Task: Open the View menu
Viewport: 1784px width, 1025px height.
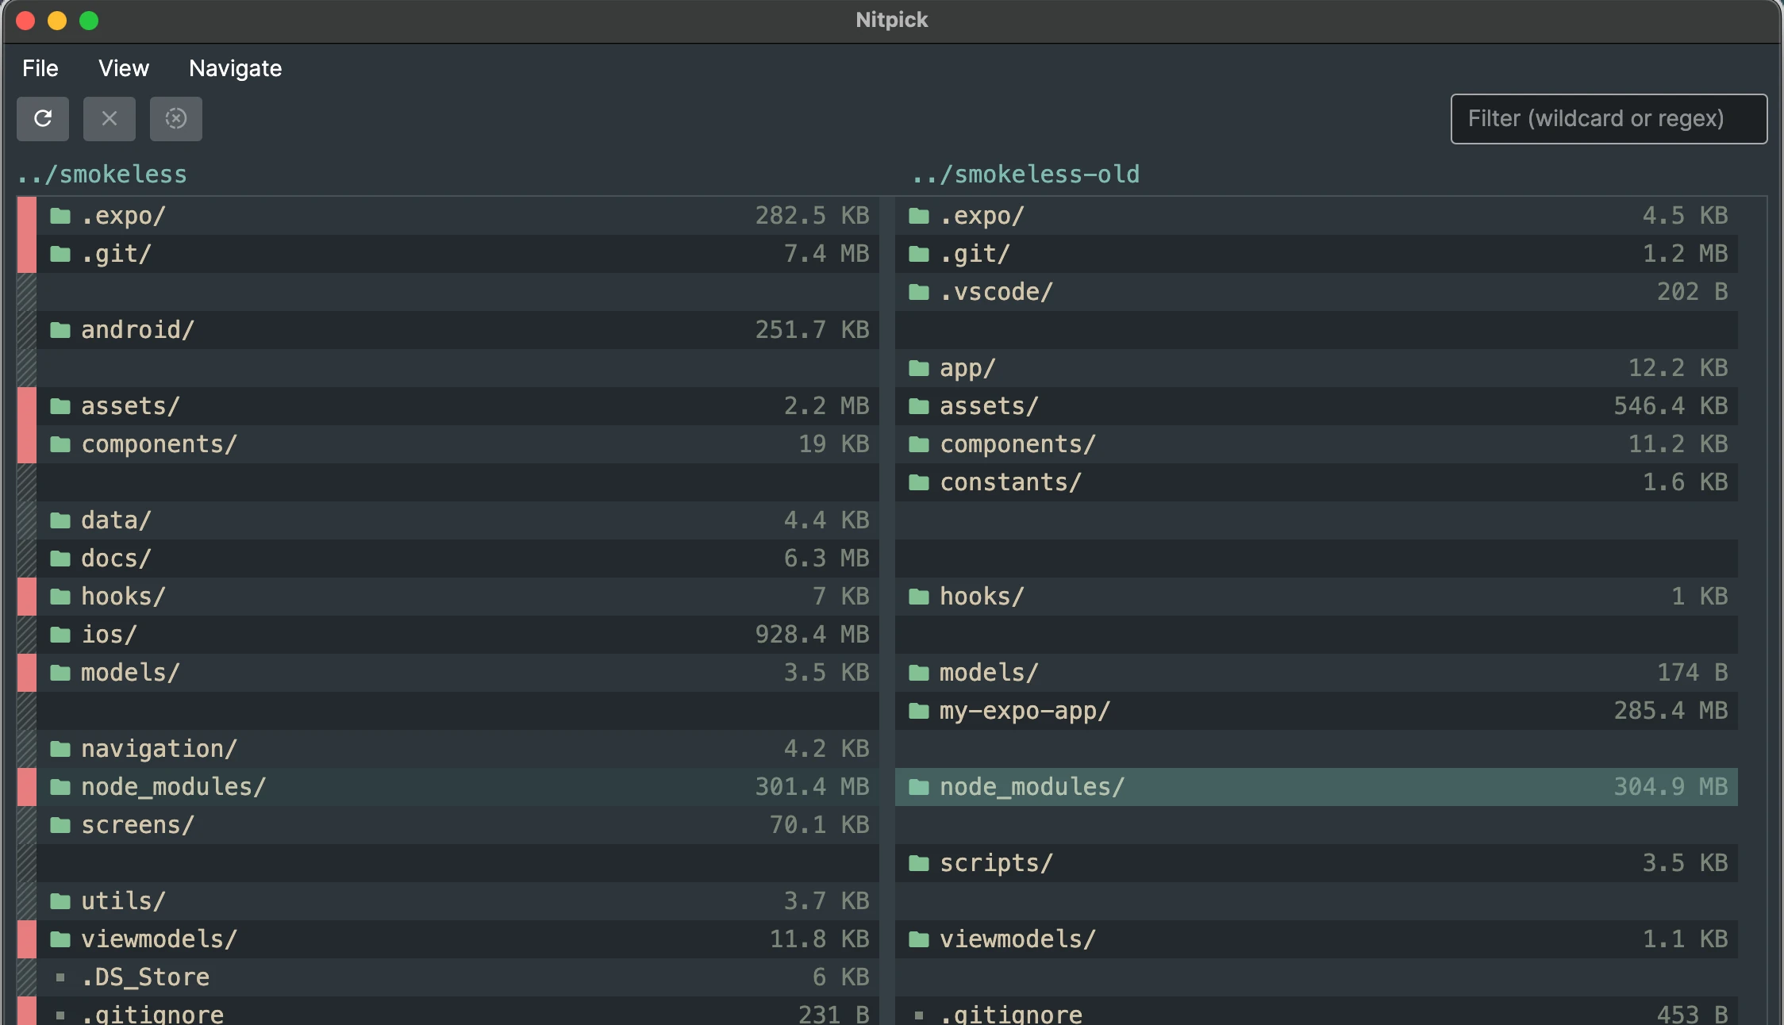Action: (124, 68)
